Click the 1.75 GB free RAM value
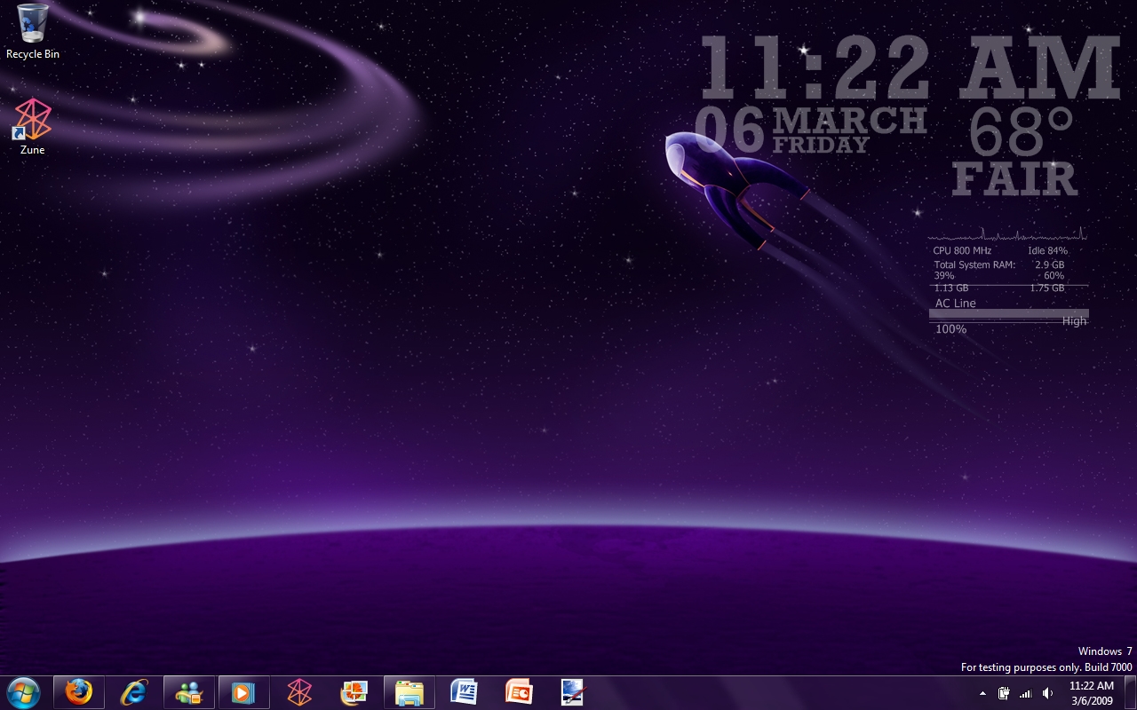Image resolution: width=1137 pixels, height=710 pixels. [x=1046, y=288]
